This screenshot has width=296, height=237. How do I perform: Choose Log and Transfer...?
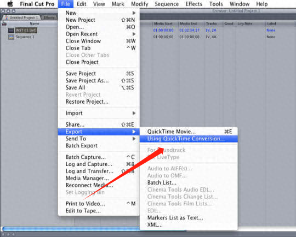[99, 171]
